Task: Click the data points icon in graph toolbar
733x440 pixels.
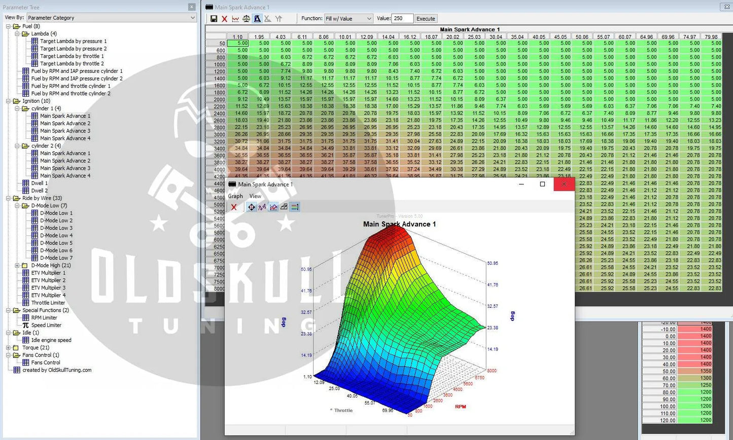Action: pos(262,207)
